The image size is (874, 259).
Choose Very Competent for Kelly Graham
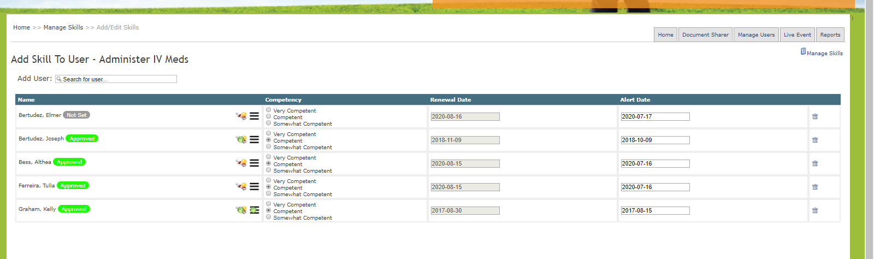[x=268, y=204]
